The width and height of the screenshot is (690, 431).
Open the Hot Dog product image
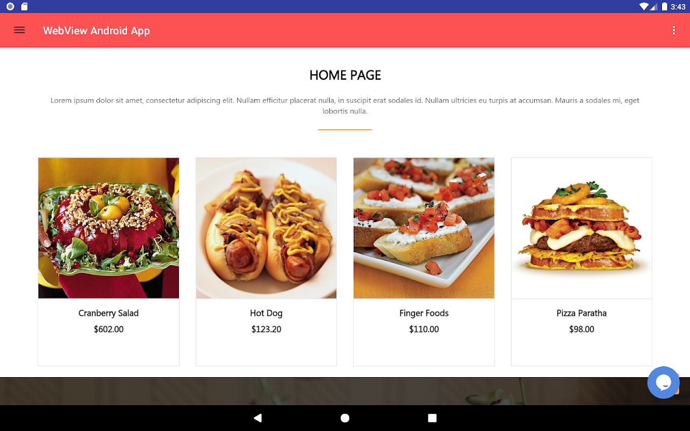coord(266,228)
